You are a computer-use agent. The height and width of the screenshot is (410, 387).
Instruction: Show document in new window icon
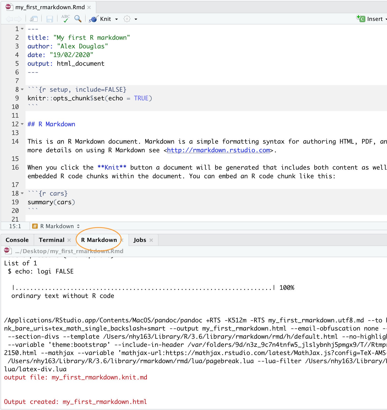(x=34, y=19)
